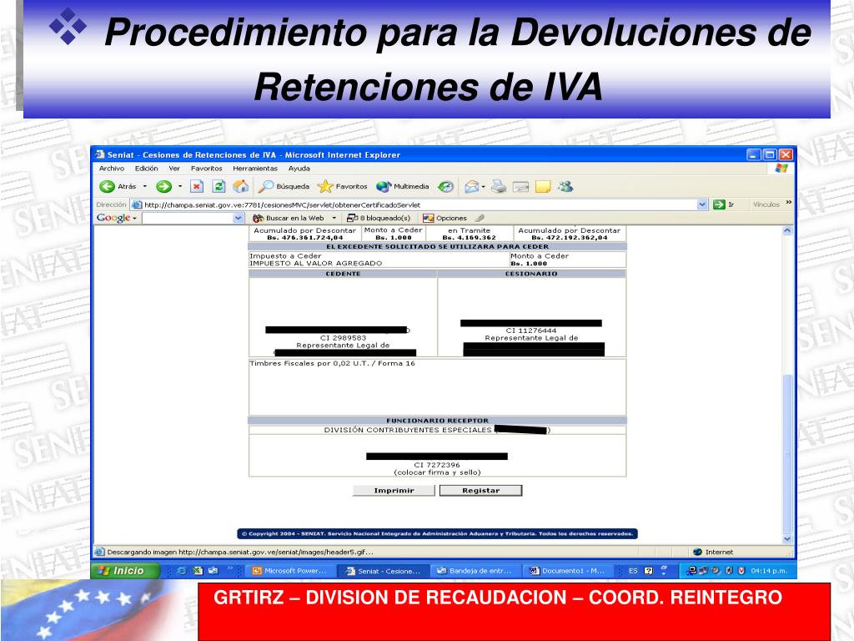Open the Inicio start button

(x=125, y=571)
